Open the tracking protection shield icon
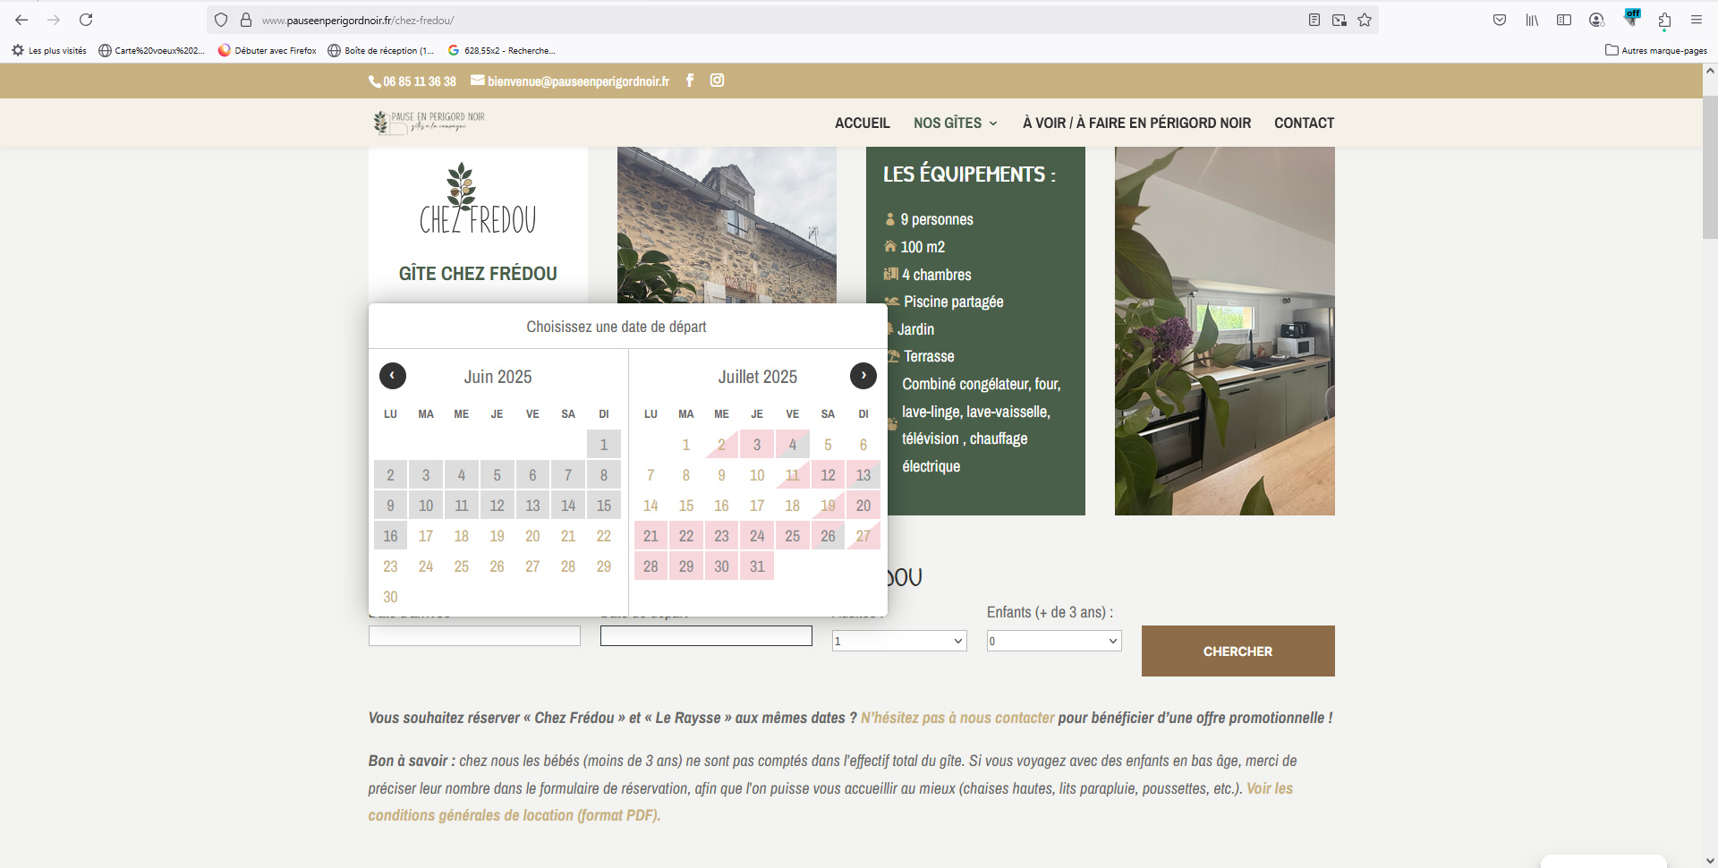Screen dimensions: 1718x868 221,20
